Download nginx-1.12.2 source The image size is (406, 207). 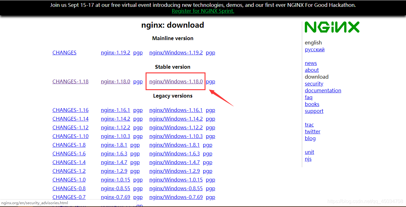pyautogui.click(x=115, y=127)
